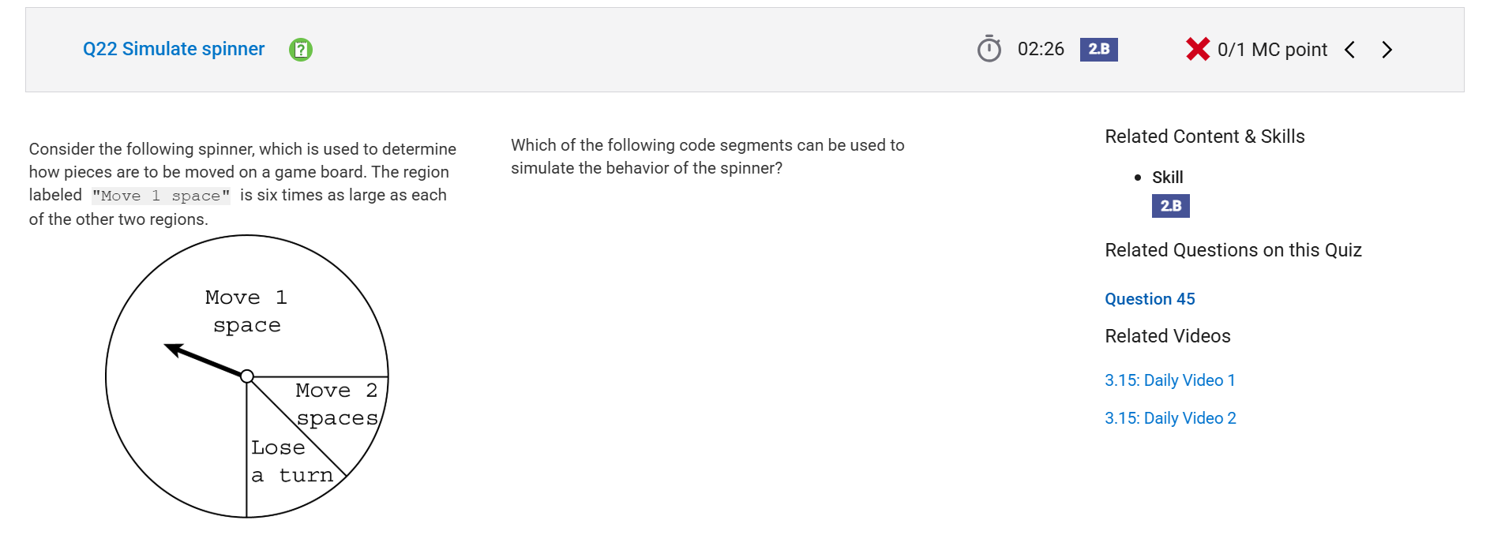Click the 2.B badge under Skill
The height and width of the screenshot is (535, 1486).
tap(1170, 206)
